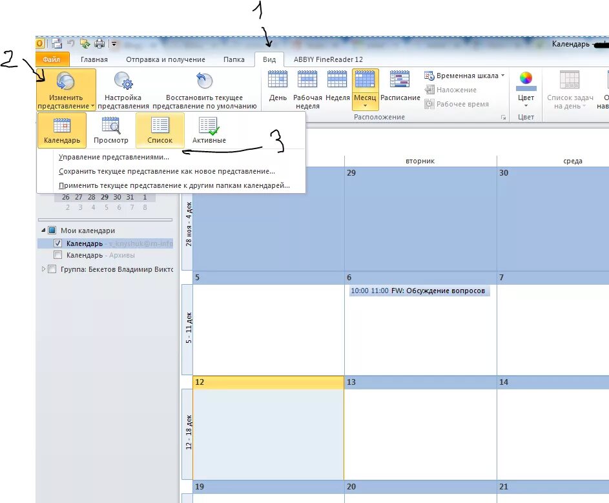Open the FW: Обсуждение вопросов appointment
Viewport: 609px width, 503px height.
(420, 291)
